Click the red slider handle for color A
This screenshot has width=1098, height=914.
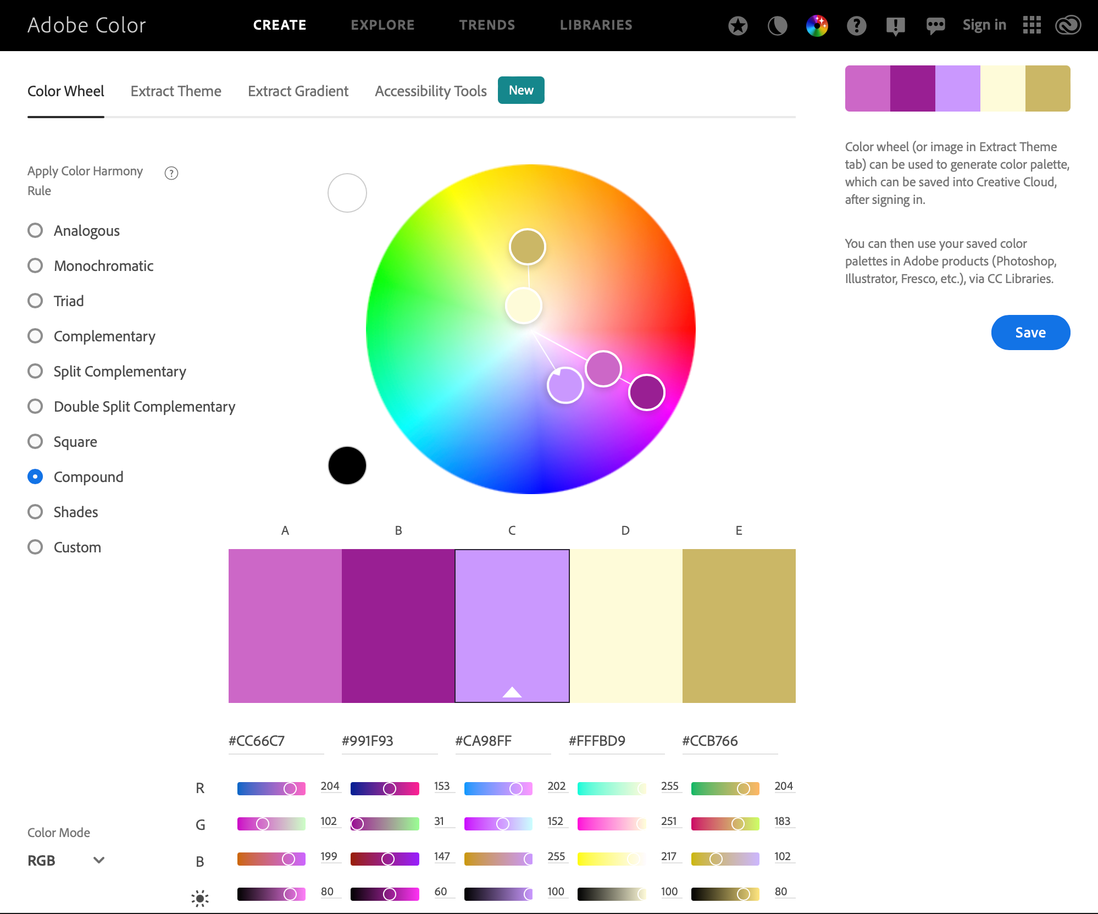(290, 789)
